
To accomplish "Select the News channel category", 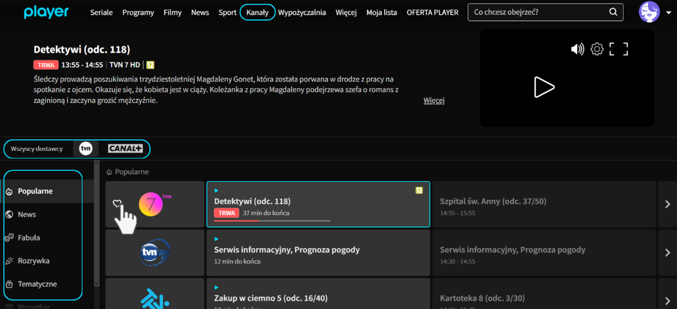I will (27, 215).
